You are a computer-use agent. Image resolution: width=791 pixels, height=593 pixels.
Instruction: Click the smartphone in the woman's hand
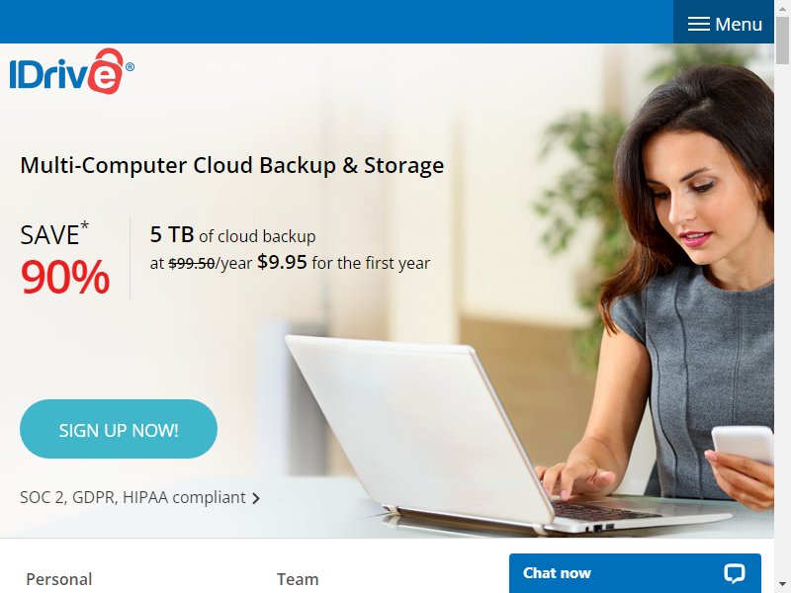point(744,444)
